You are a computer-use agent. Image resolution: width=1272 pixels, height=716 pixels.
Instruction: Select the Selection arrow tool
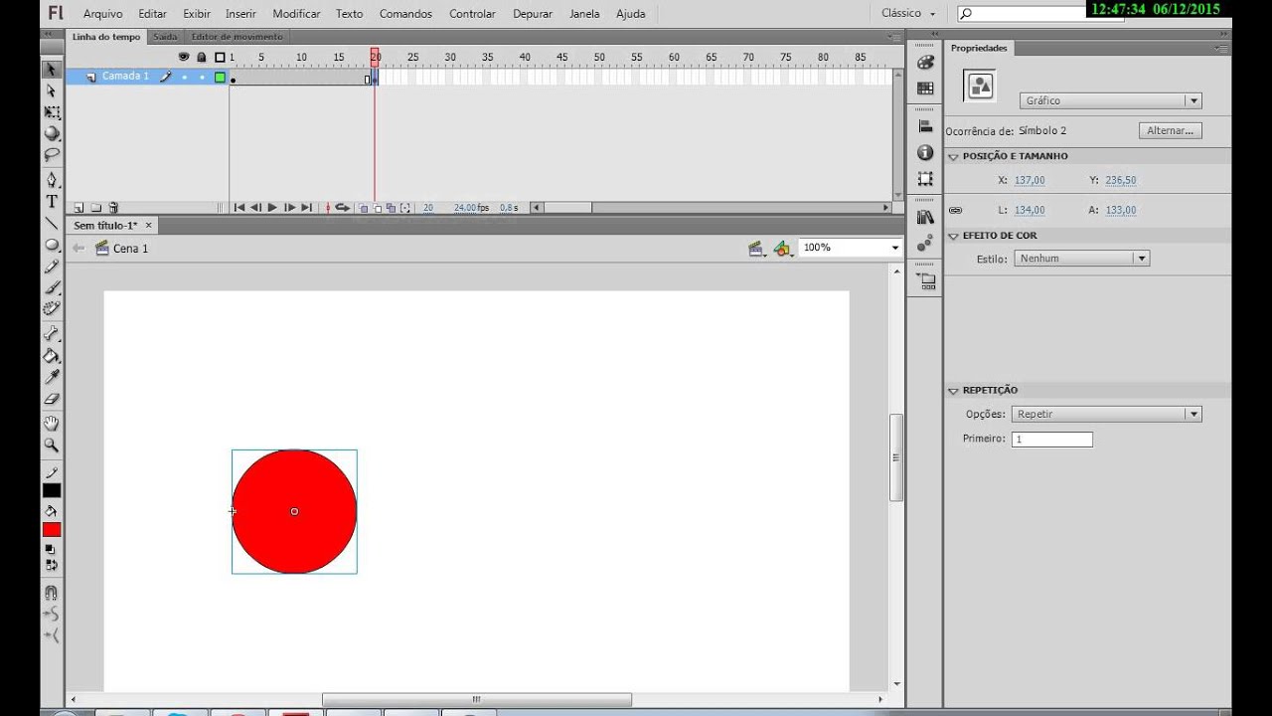tap(52, 70)
